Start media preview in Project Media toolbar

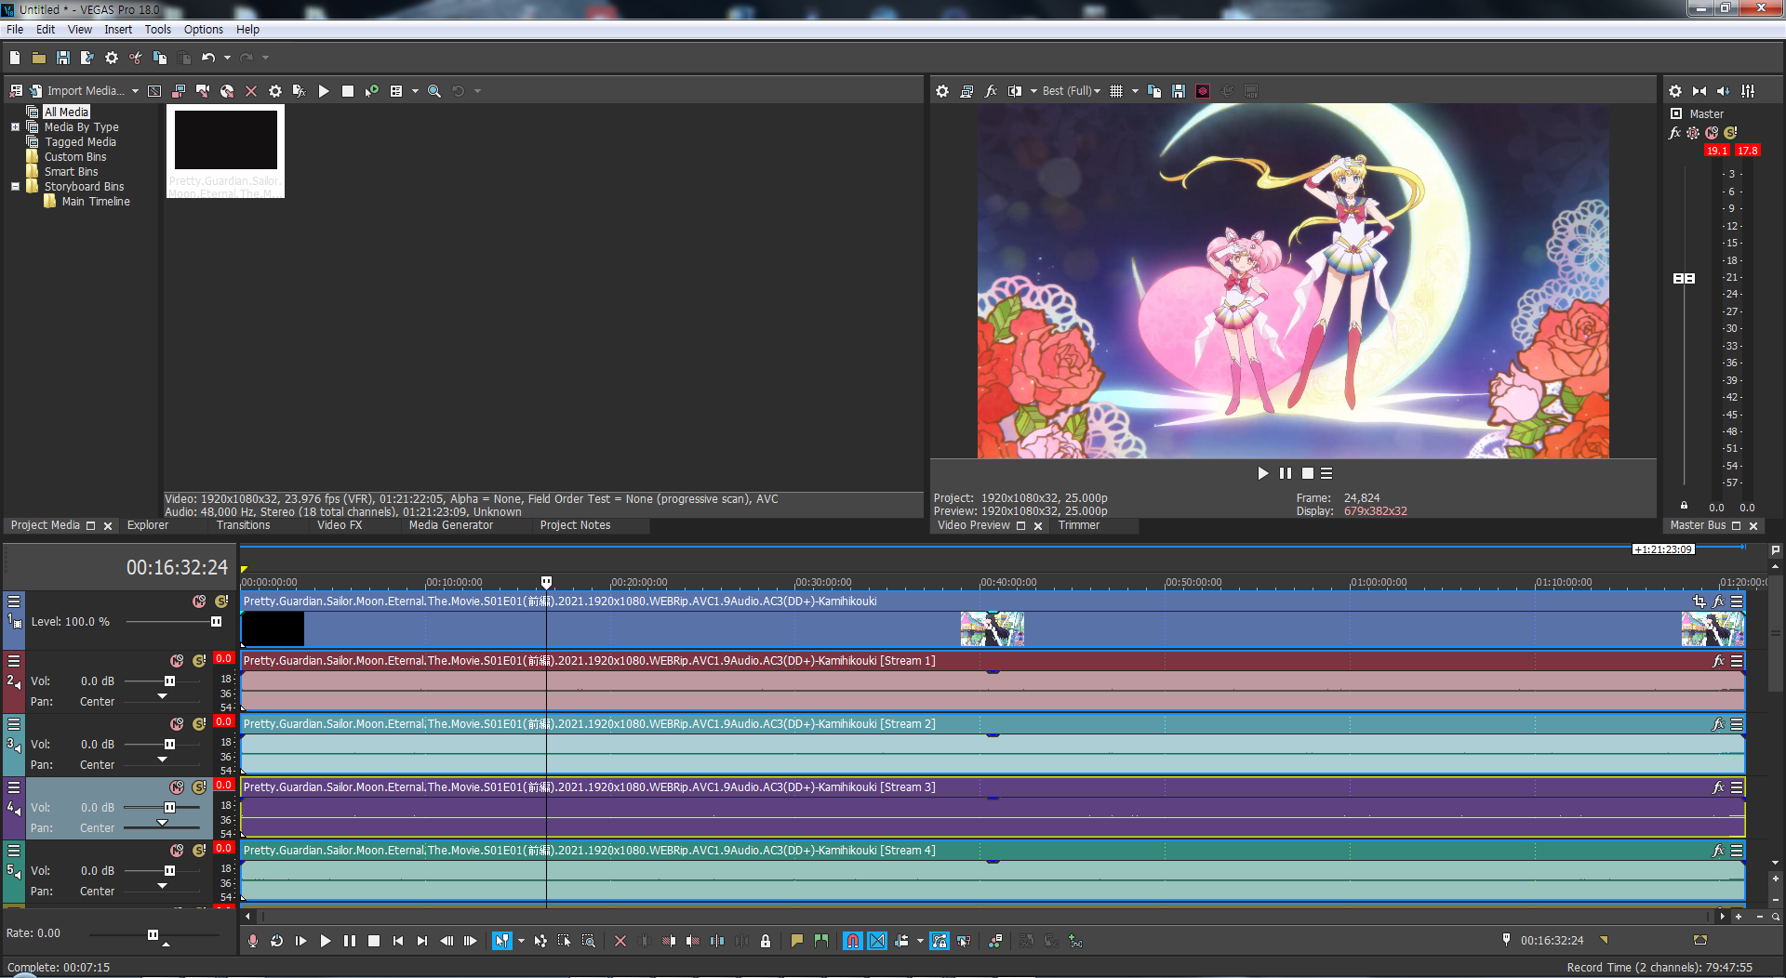coord(324,91)
